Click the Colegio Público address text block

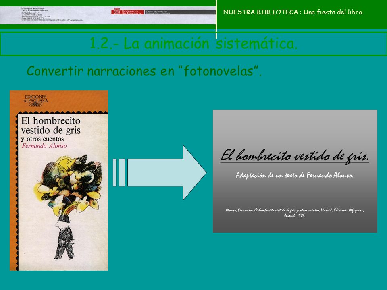(52, 14)
